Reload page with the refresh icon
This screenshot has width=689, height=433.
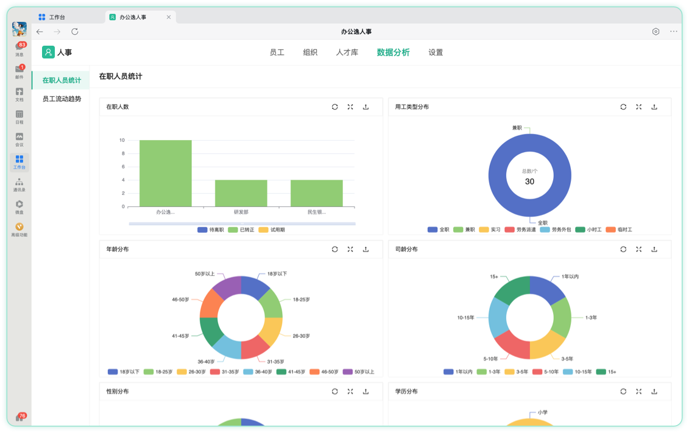tap(75, 32)
